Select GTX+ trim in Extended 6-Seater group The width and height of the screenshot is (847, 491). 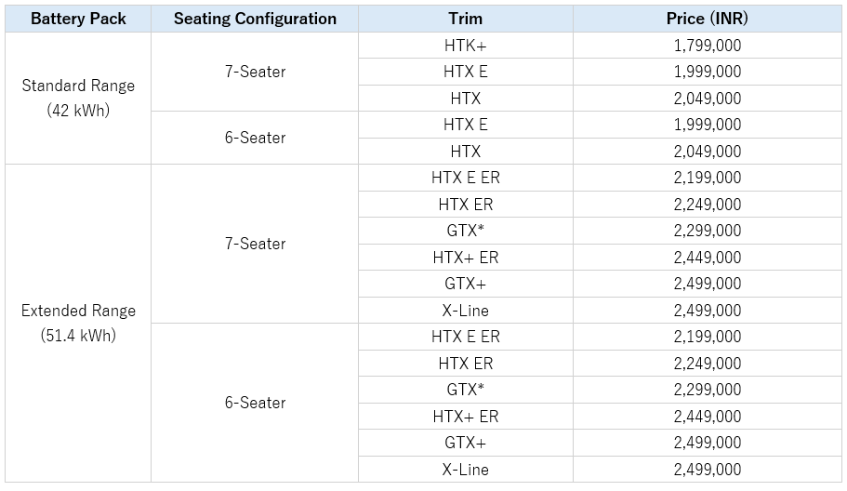coord(465,443)
